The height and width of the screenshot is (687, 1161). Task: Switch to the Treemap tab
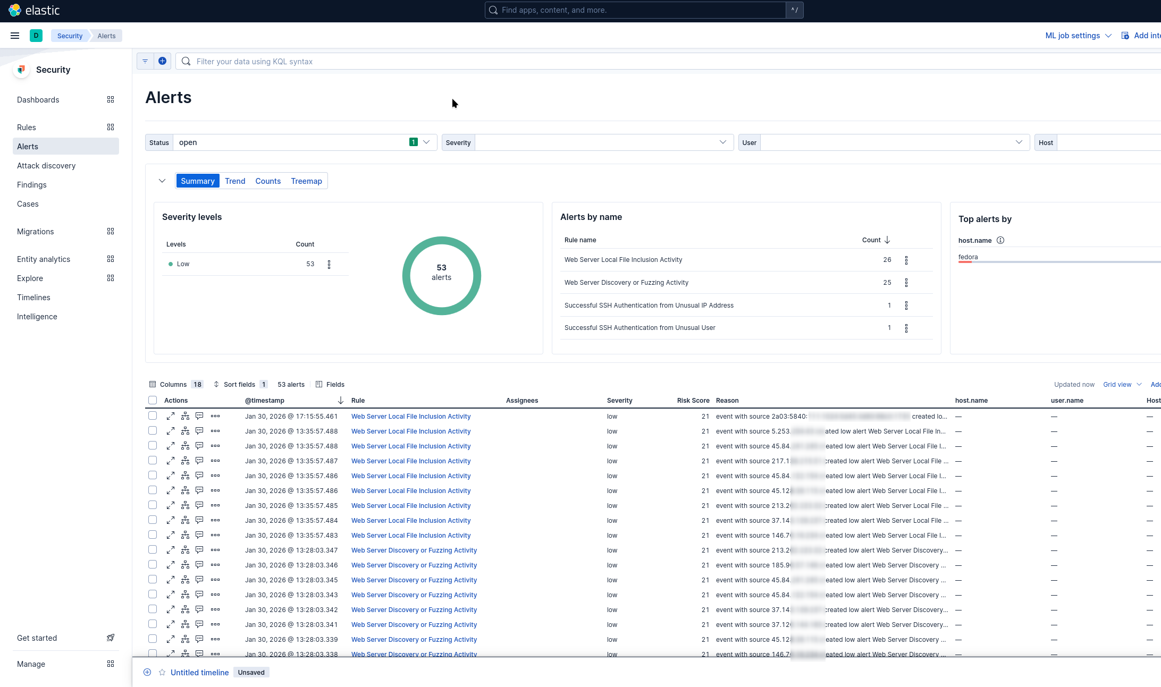(x=306, y=181)
